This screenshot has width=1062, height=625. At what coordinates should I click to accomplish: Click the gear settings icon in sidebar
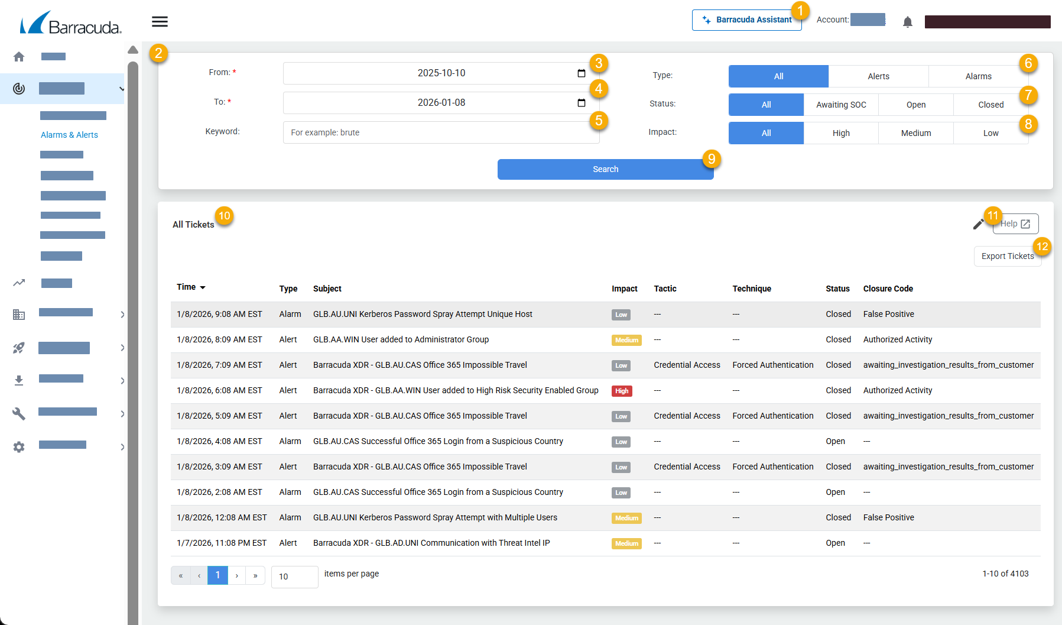(x=19, y=447)
